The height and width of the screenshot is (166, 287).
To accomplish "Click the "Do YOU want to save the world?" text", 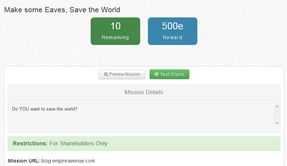I will [x=45, y=109].
